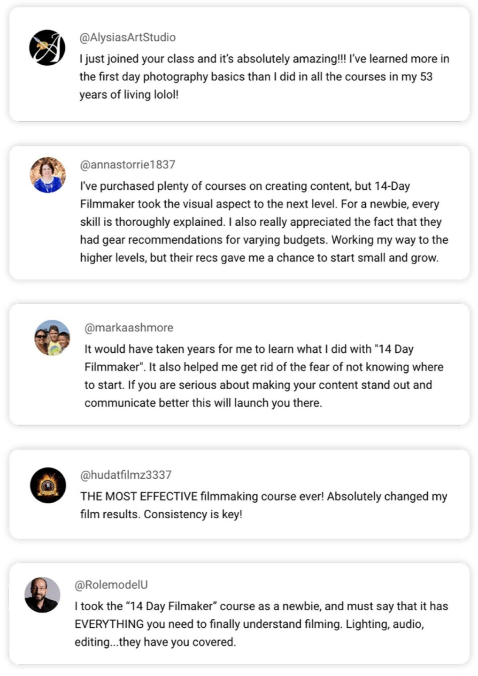Click RolemodelU's profile photo
Viewport: 478px width, 676px height.
click(42, 595)
